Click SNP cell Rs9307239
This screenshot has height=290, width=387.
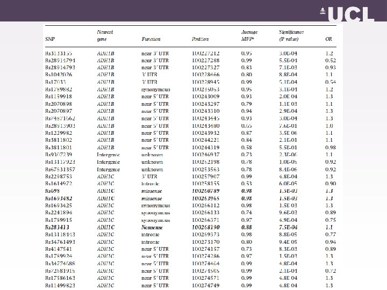coord(59,155)
